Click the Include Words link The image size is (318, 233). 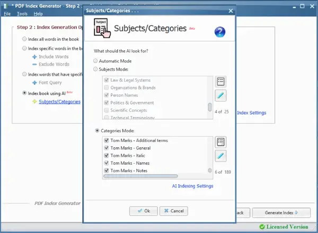(54, 57)
